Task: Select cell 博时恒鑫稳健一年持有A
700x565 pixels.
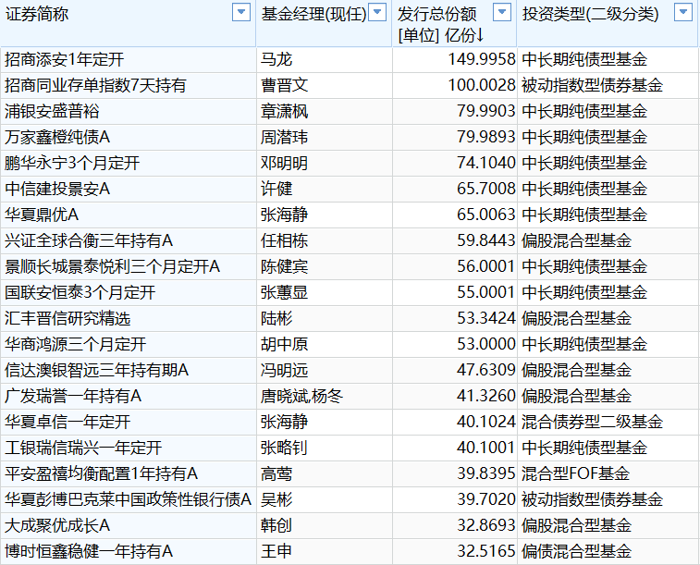Action: [x=129, y=551]
